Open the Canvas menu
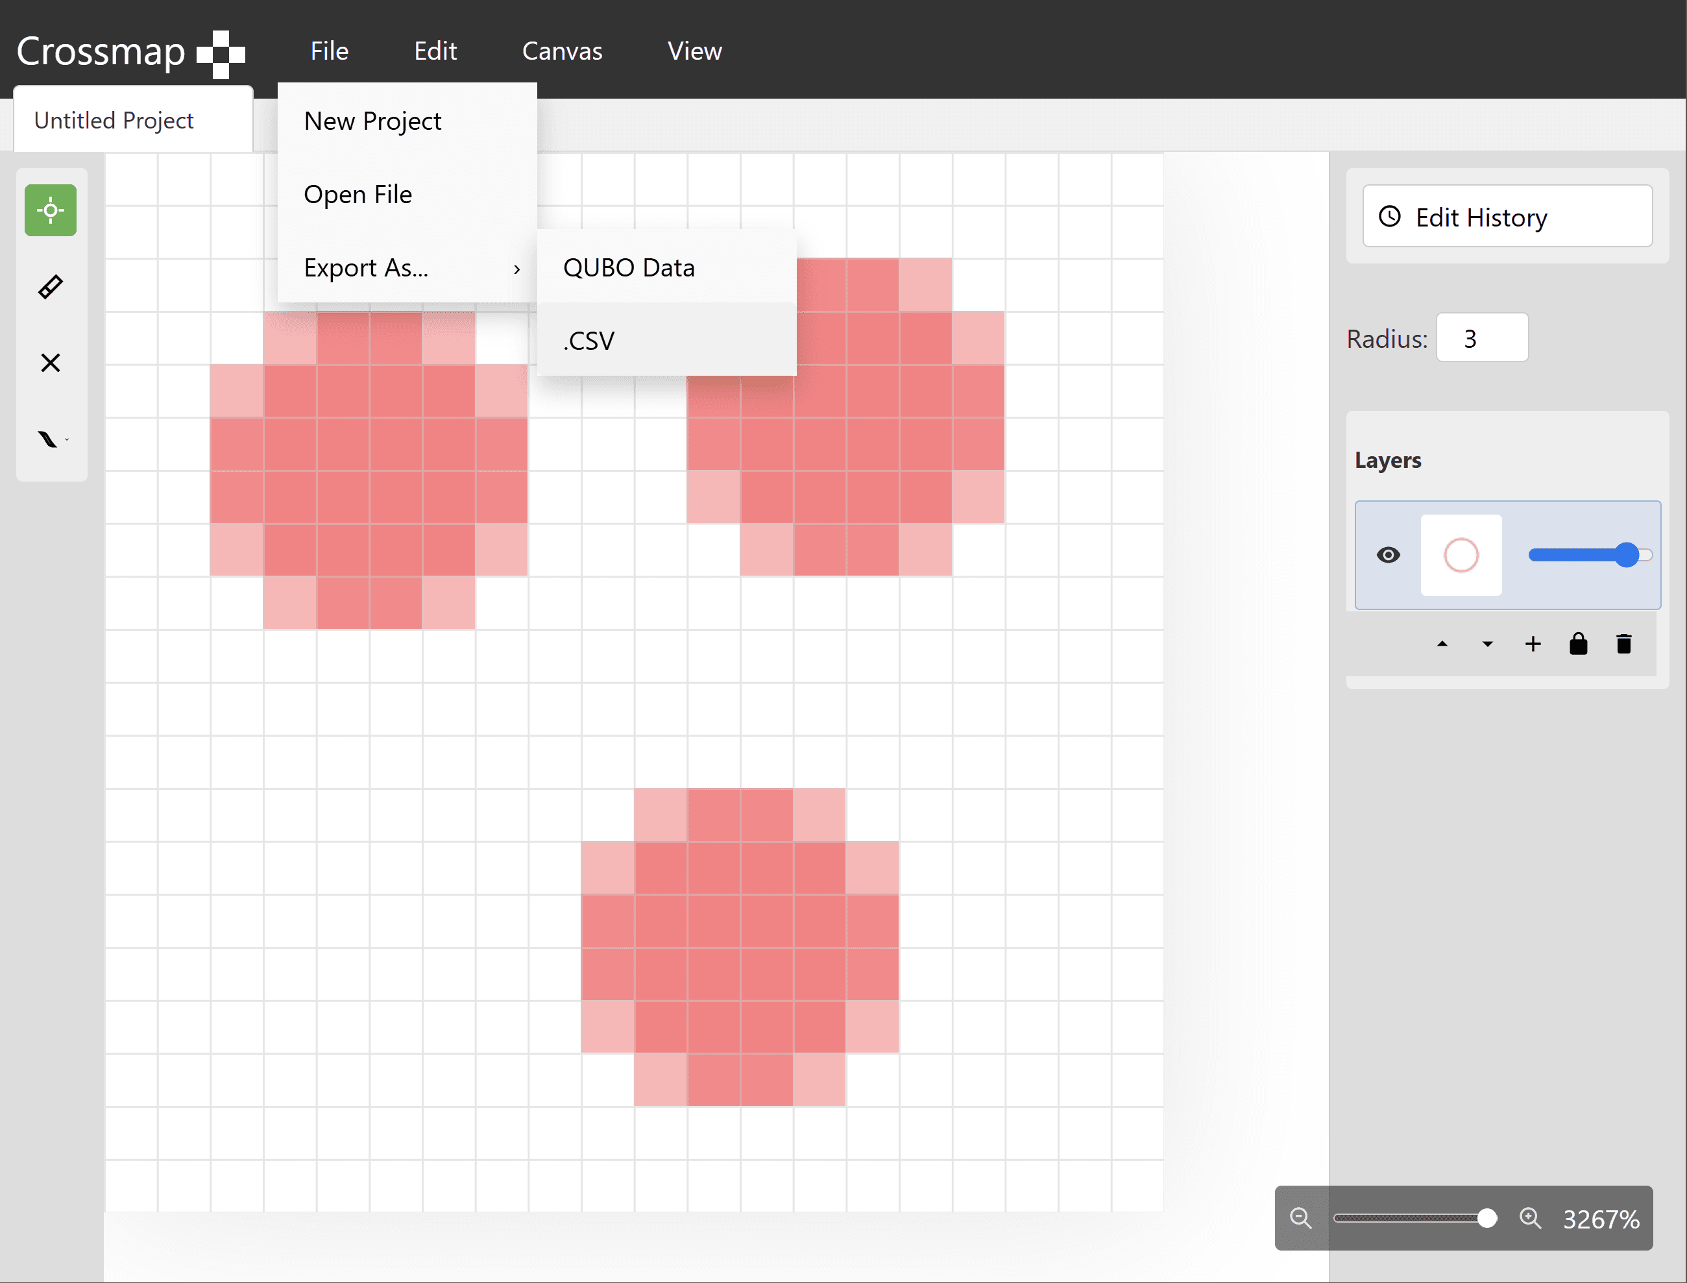Screen dimensions: 1687x1283 pos(562,51)
